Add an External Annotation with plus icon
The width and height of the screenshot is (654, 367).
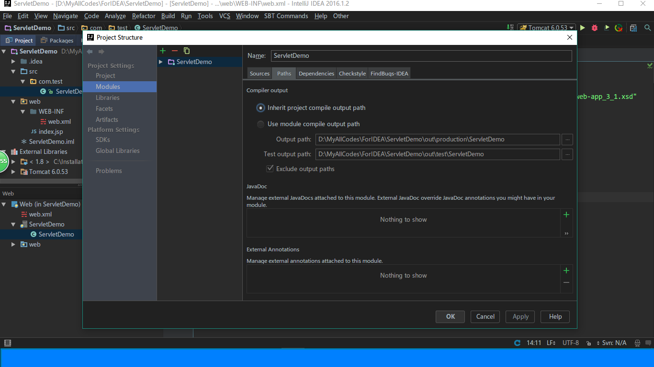(566, 270)
